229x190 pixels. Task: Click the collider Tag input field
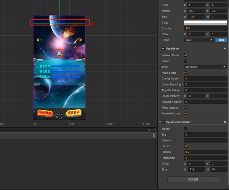click(205, 135)
